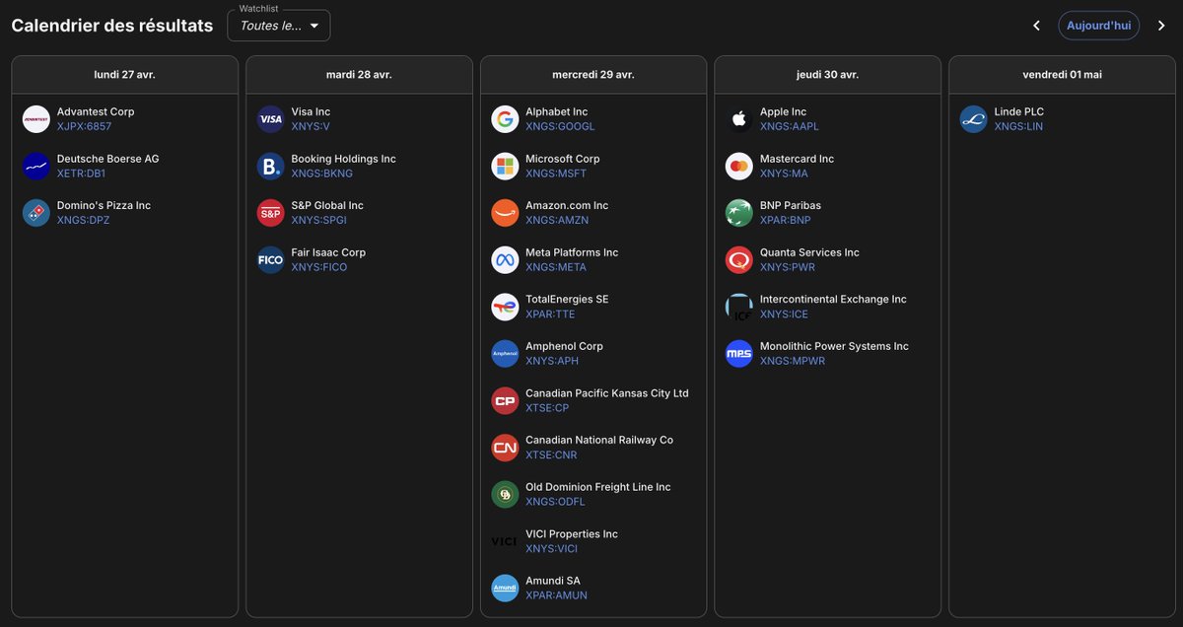Click the Old Dominion Freight Line Inc name

(598, 487)
